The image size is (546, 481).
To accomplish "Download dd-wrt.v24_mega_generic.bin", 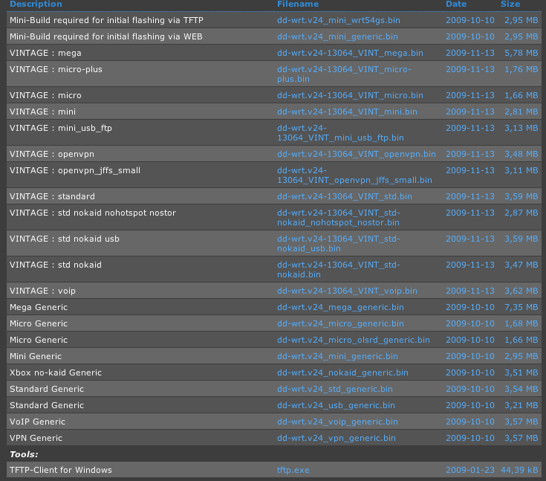I will (x=340, y=307).
